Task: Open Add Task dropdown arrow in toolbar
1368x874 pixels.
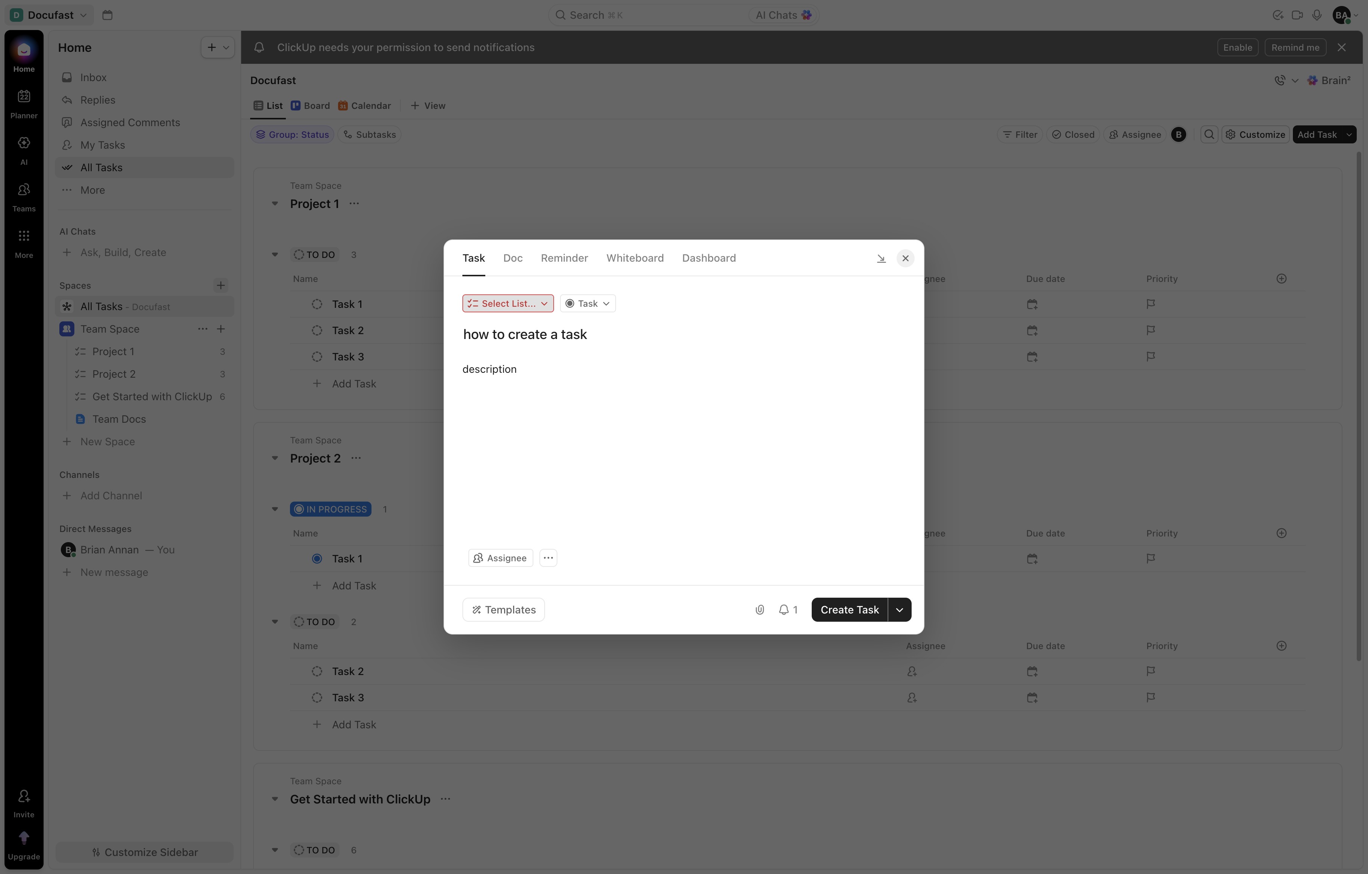Action: point(1349,135)
